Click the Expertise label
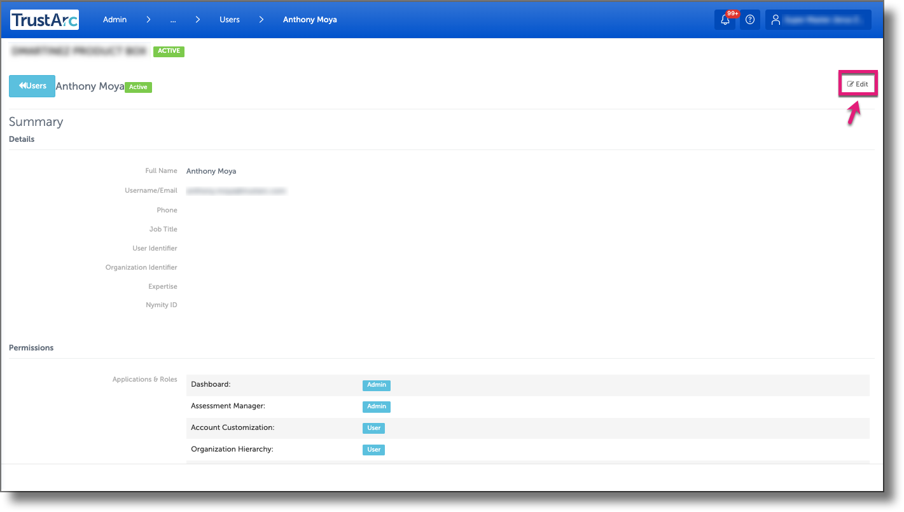This screenshot has height=512, width=904. click(163, 286)
